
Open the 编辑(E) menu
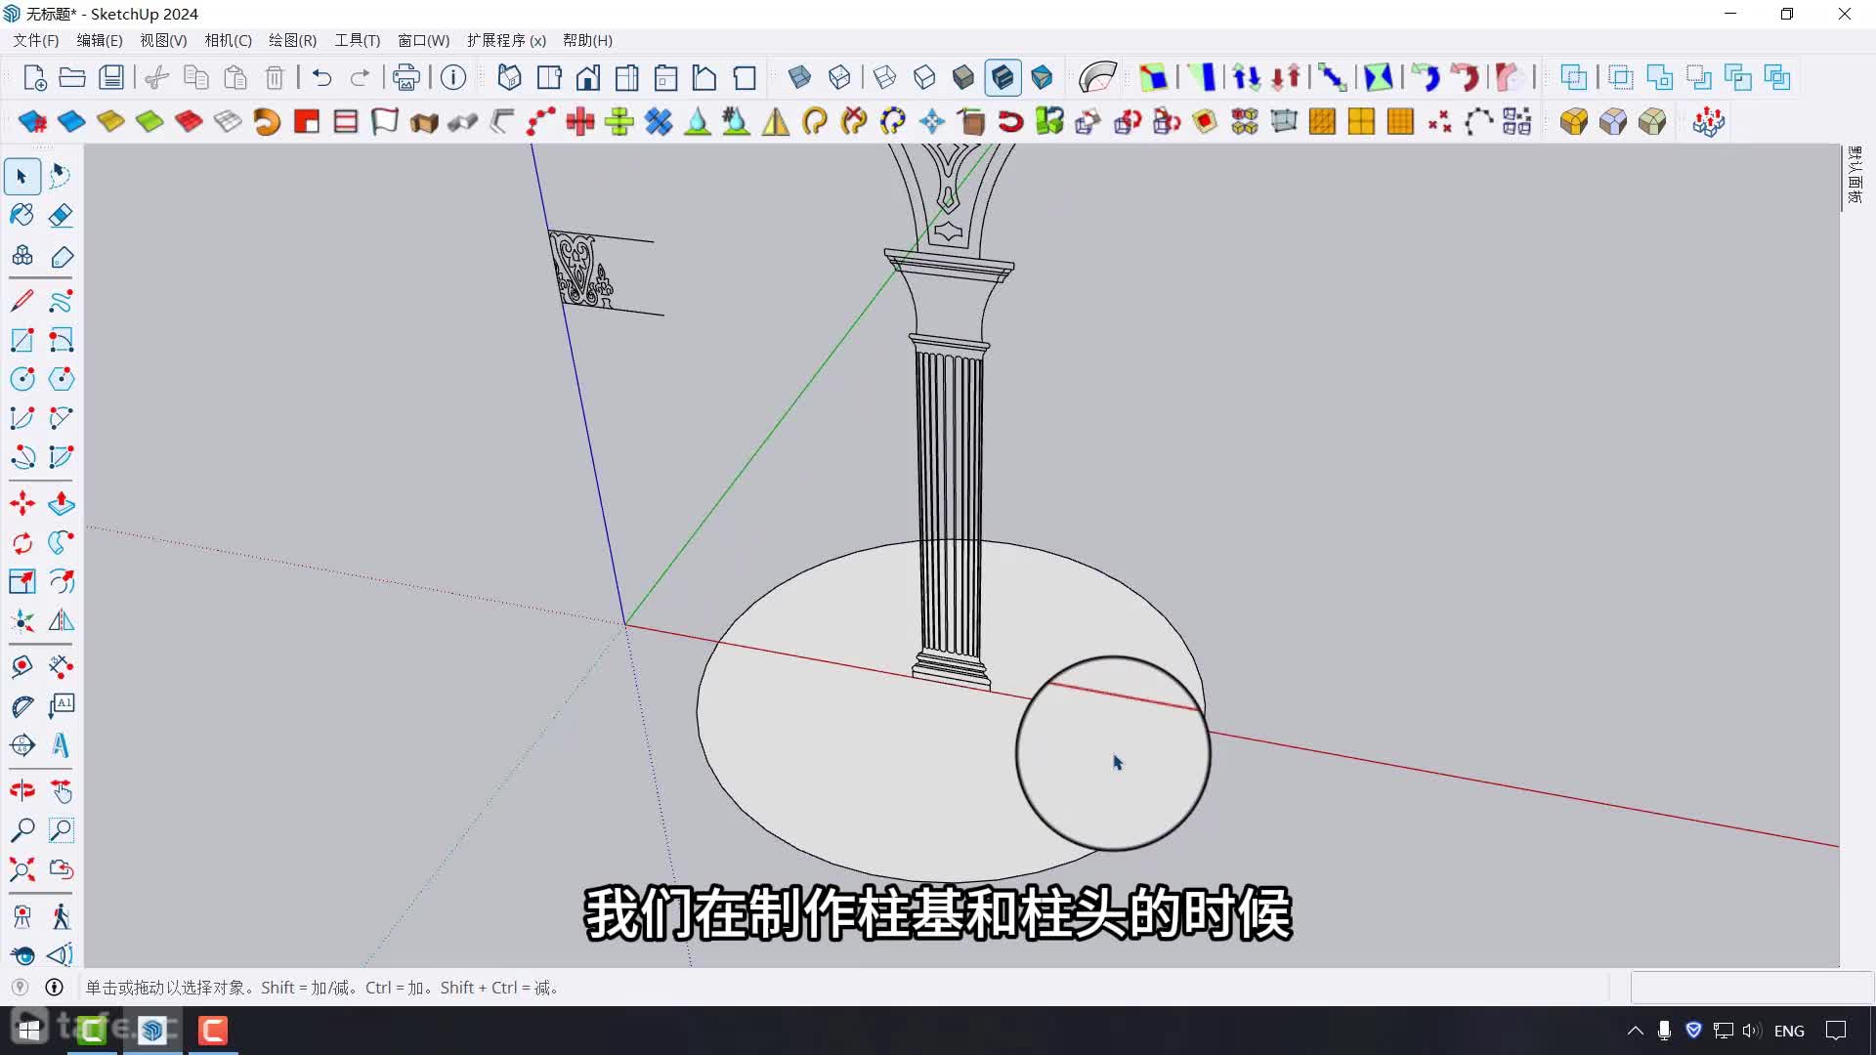coord(100,40)
